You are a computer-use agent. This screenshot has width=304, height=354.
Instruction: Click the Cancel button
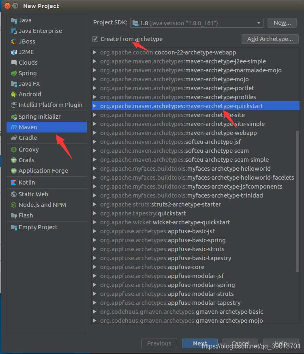240,343
